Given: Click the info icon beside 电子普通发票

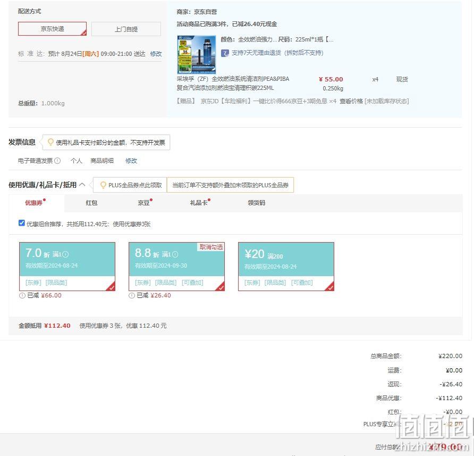Looking at the screenshot, I should tap(57, 161).
